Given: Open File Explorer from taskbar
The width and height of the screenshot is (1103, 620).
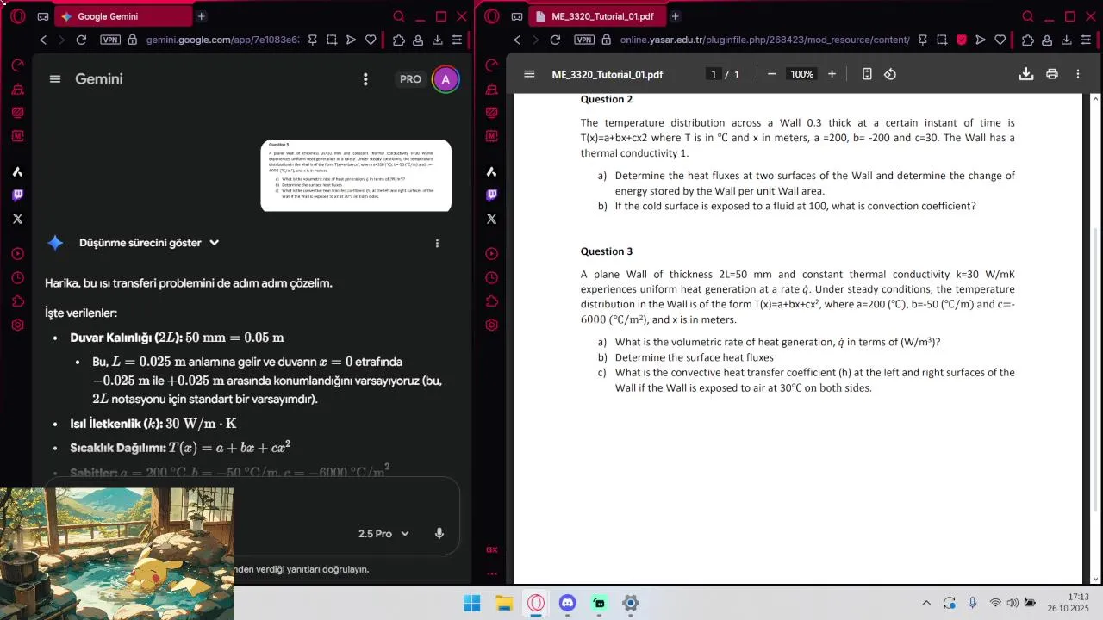Looking at the screenshot, I should [x=504, y=604].
